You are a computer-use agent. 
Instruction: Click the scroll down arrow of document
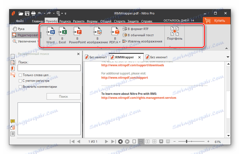228,136
